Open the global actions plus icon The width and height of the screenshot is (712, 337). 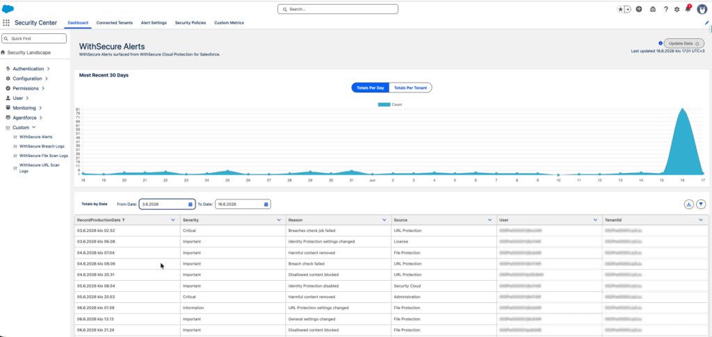tap(639, 9)
